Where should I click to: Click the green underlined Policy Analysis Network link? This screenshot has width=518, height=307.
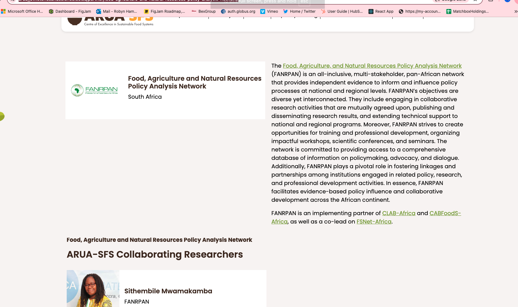[x=372, y=66]
